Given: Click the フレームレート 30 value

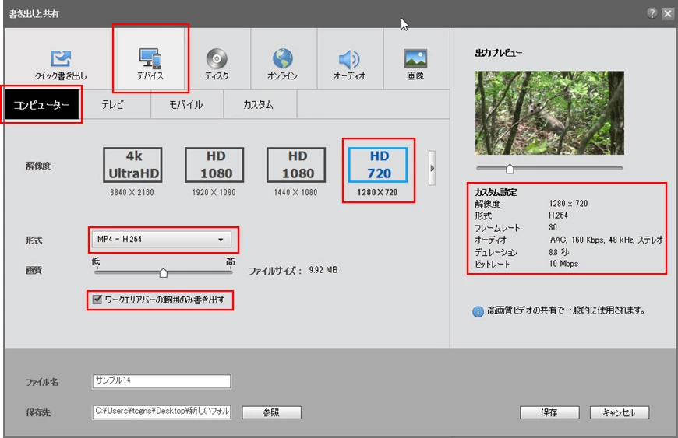Looking at the screenshot, I should point(553,227).
